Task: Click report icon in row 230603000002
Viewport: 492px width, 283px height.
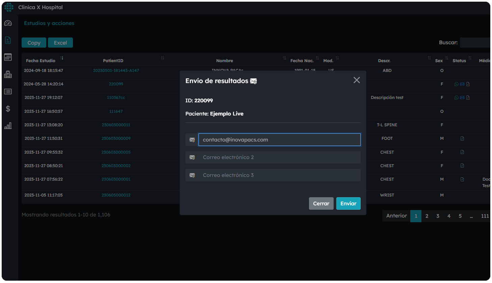Action: pos(462,165)
